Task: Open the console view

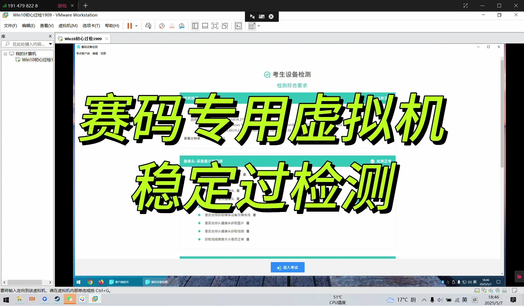Action: click(x=238, y=26)
